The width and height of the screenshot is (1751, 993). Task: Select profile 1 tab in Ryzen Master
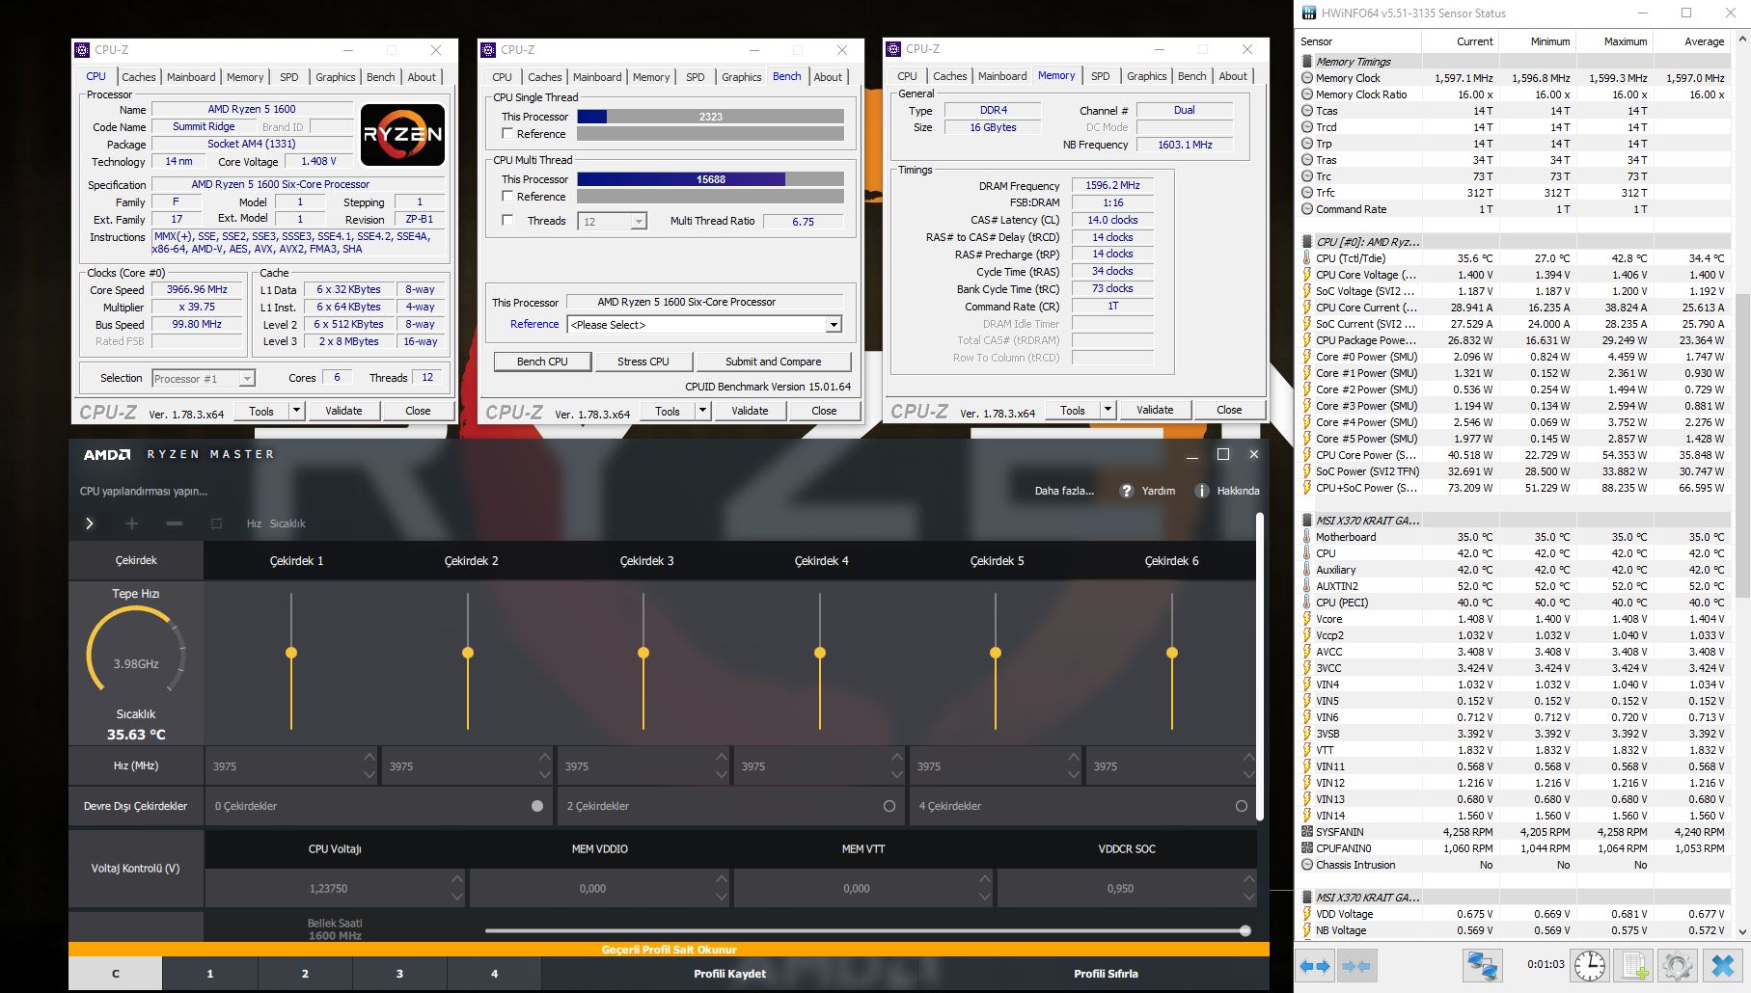(x=210, y=974)
